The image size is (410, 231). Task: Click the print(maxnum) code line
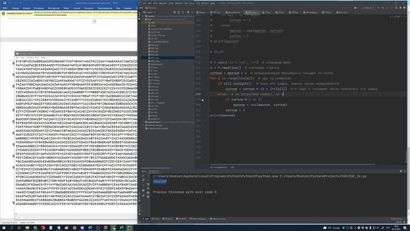click(222, 116)
